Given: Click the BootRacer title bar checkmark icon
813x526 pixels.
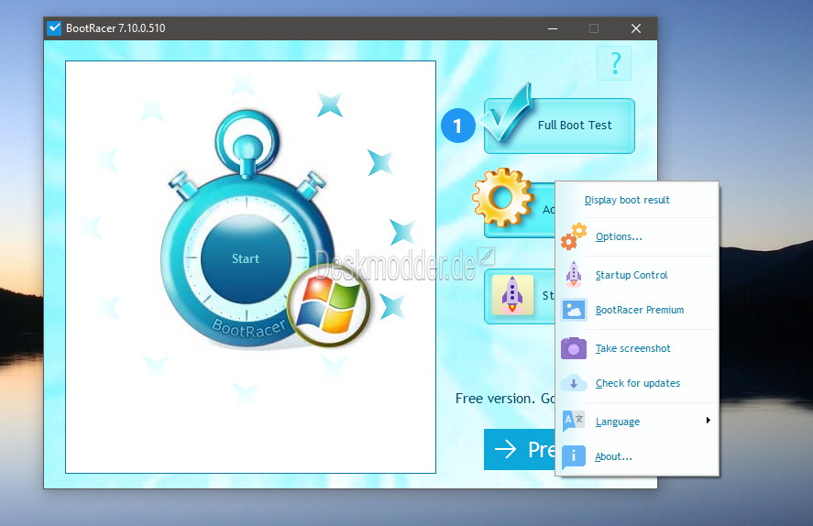Looking at the screenshot, I should point(54,28).
